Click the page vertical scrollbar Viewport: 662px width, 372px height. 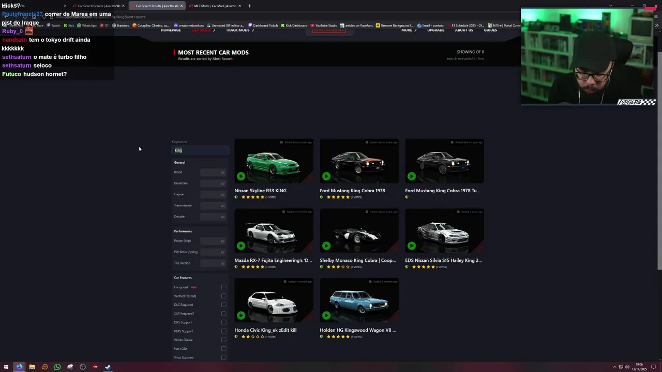click(x=659, y=160)
